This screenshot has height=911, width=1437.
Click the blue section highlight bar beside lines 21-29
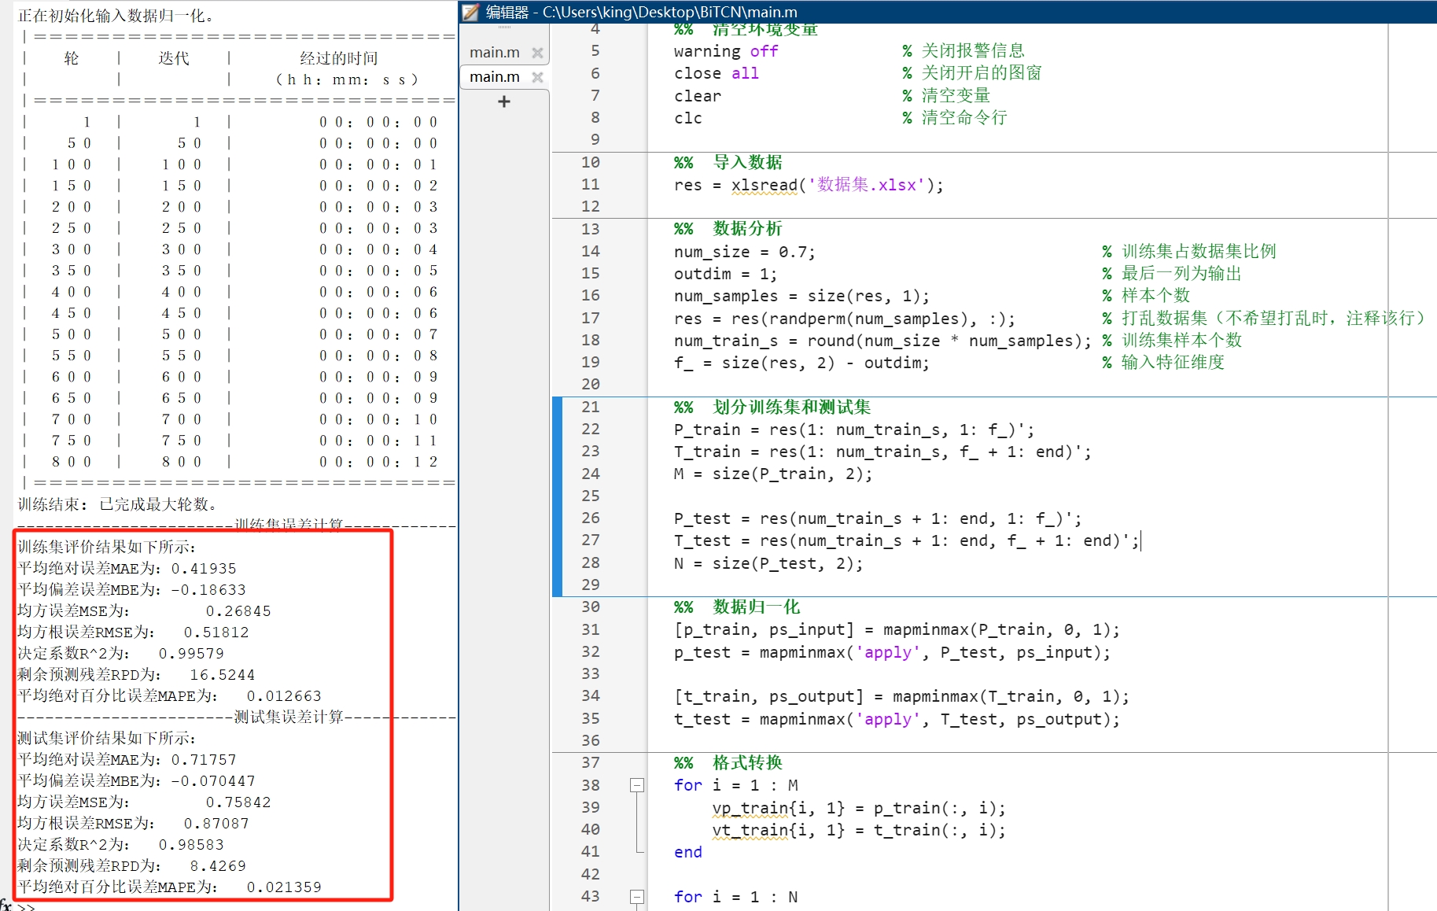[x=556, y=496]
